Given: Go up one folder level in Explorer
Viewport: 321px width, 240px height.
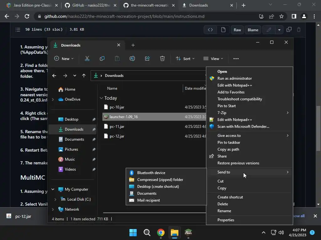Looking at the screenshot, I should [84, 76].
